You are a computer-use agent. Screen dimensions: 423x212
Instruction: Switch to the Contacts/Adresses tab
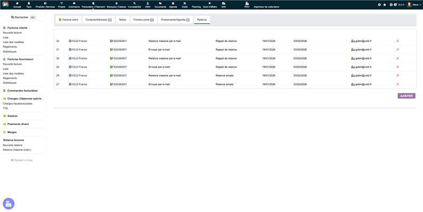pyautogui.click(x=98, y=20)
